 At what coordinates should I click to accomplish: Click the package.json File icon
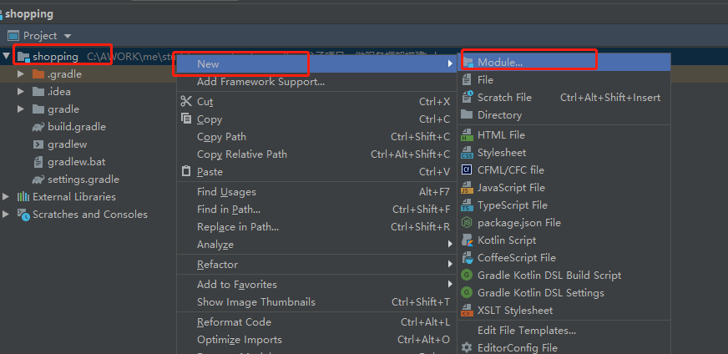click(467, 223)
